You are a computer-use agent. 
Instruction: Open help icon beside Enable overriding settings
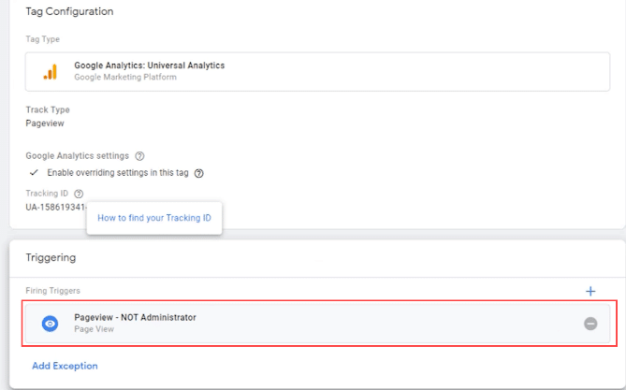tap(198, 173)
